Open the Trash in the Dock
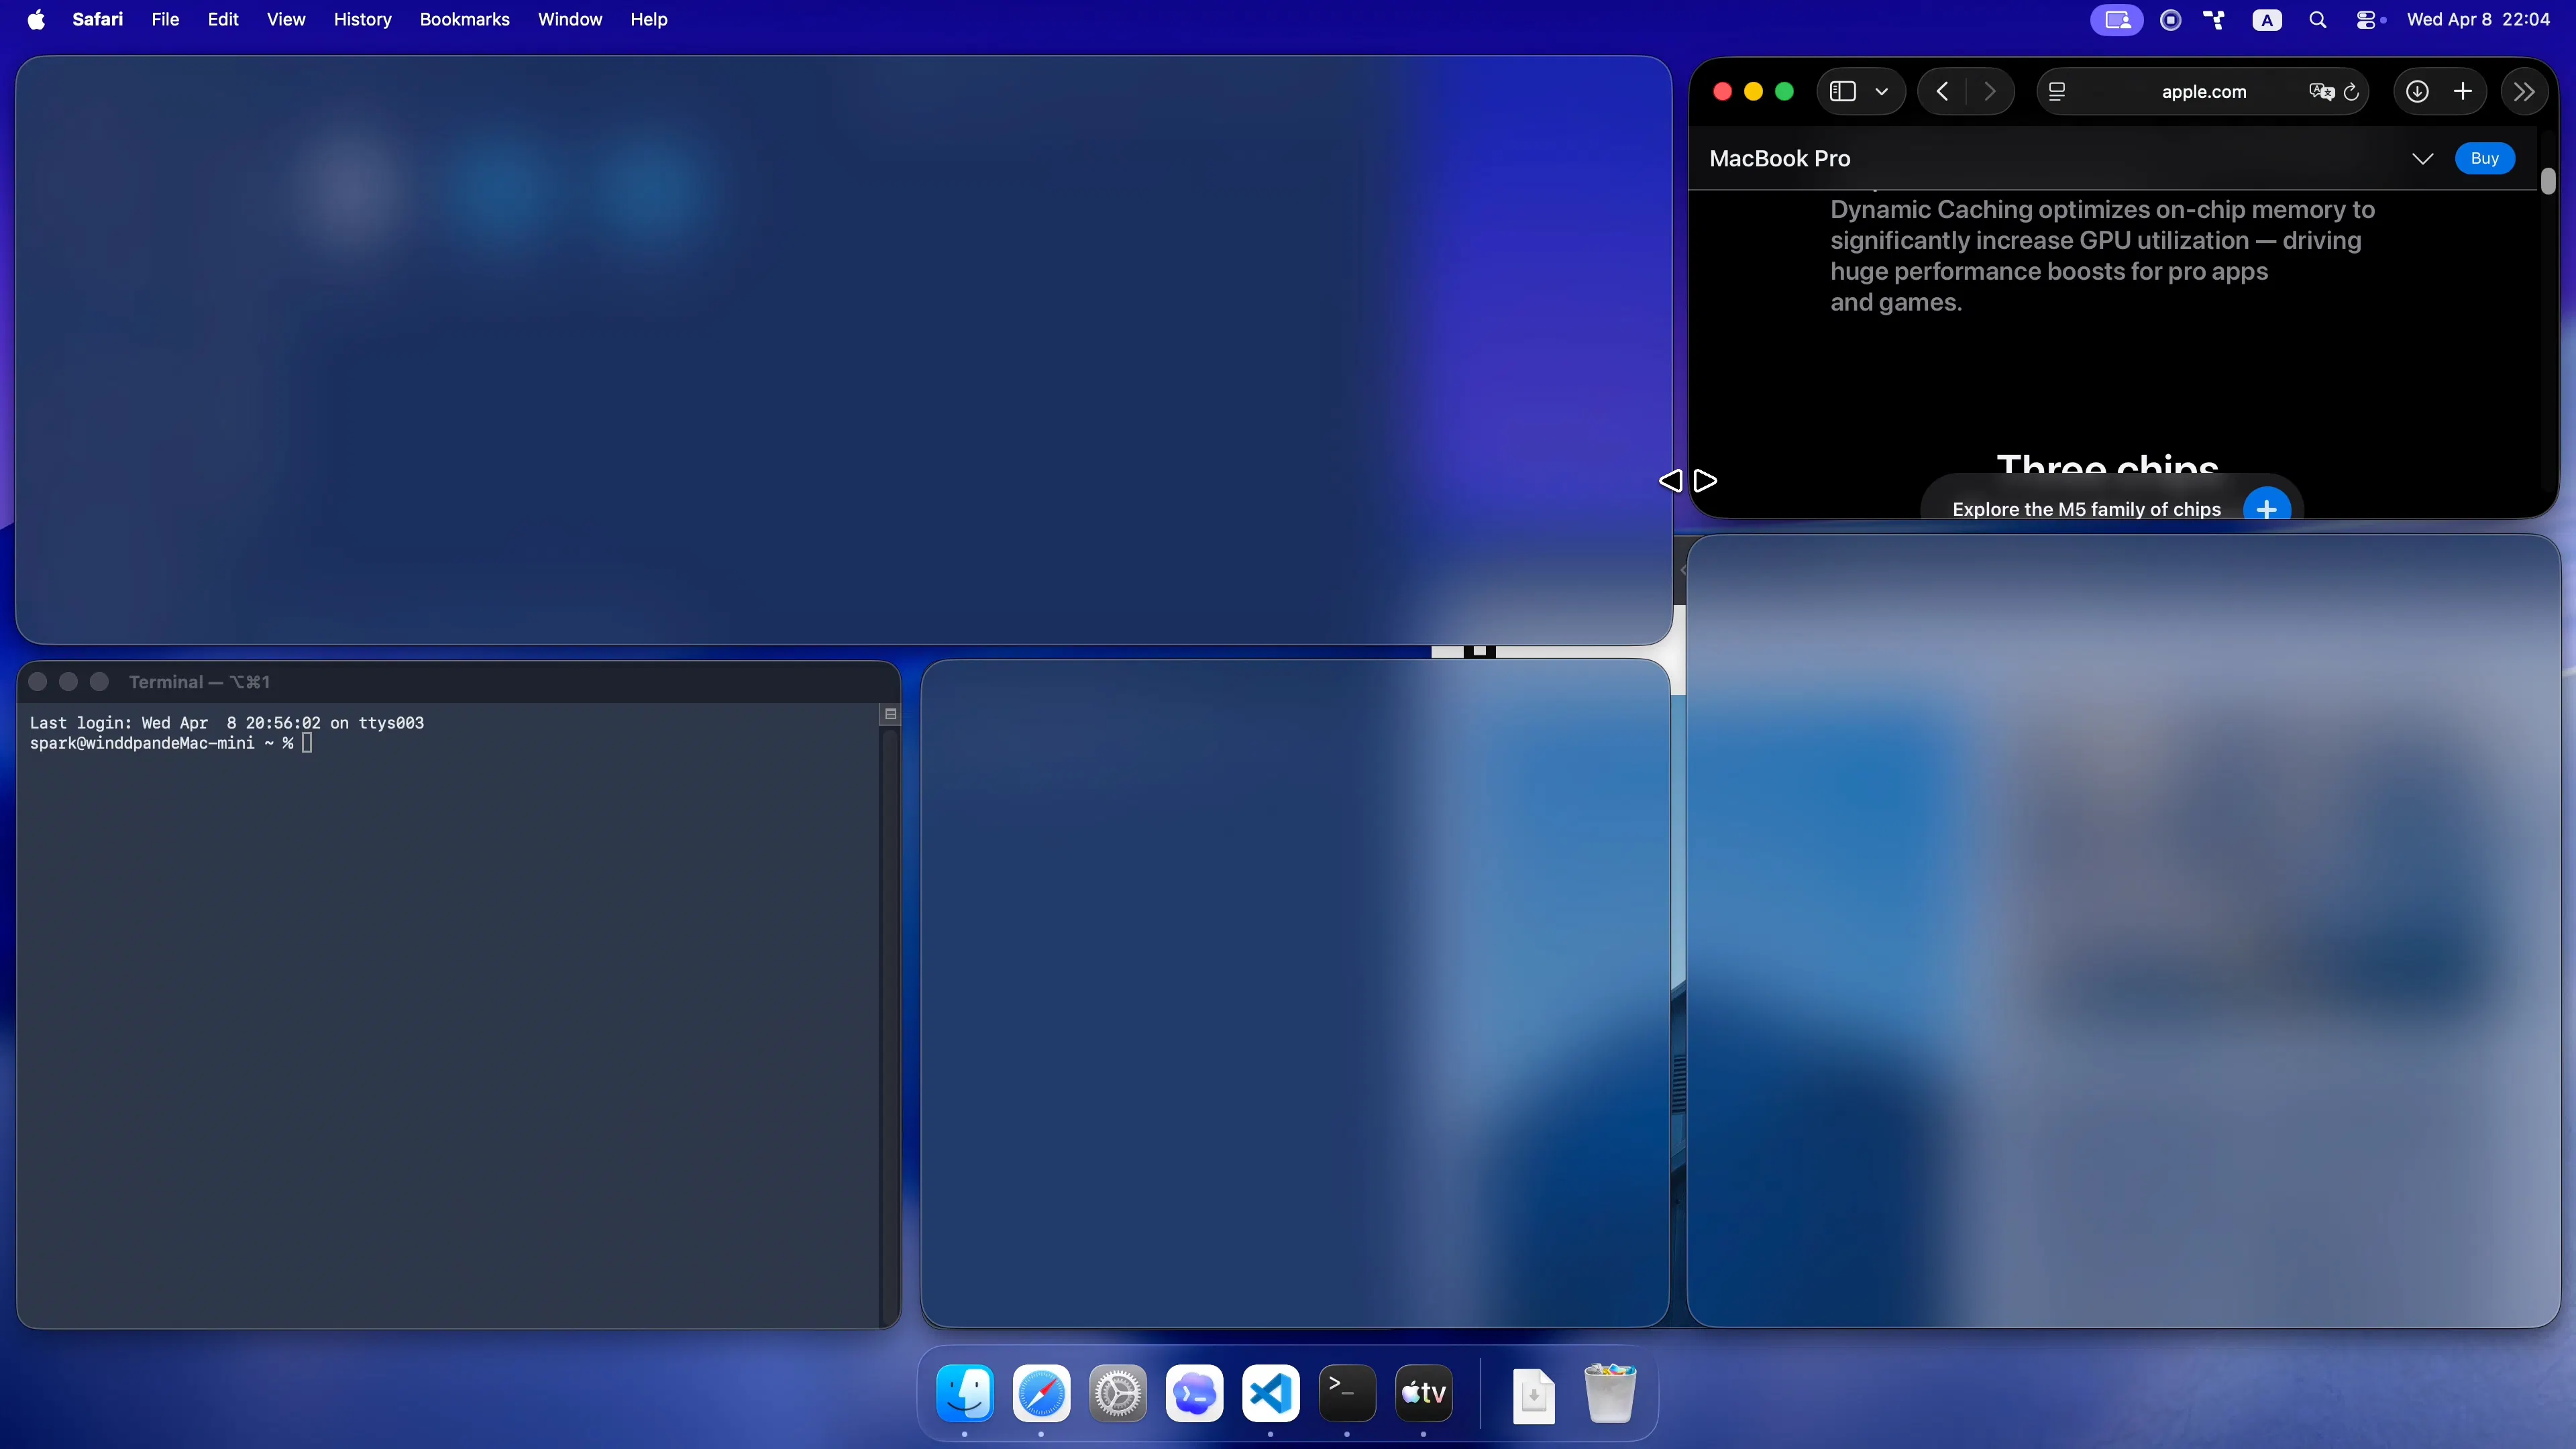Viewport: 2576px width, 1449px height. pos(1610,1393)
